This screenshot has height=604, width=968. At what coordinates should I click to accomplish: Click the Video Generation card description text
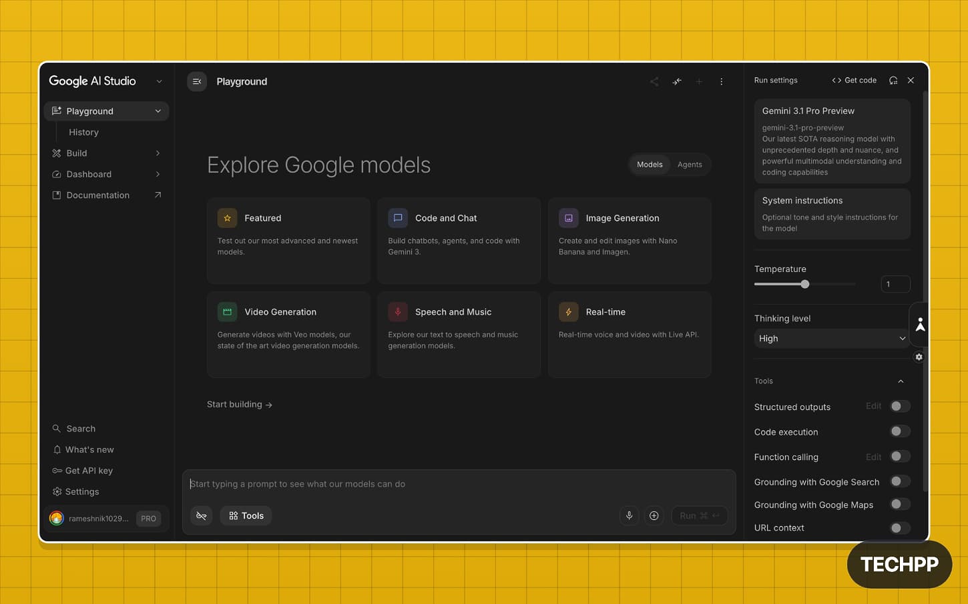tap(288, 340)
